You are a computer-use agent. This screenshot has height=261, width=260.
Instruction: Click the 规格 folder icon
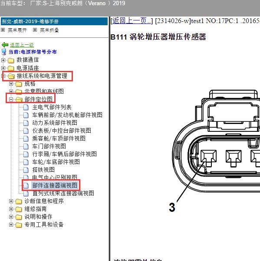pos(19,84)
